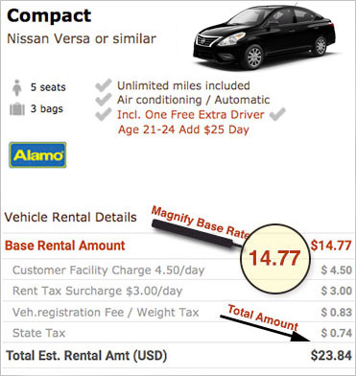Click the 5 seats person icon

pyautogui.click(x=17, y=88)
